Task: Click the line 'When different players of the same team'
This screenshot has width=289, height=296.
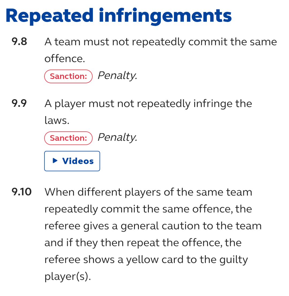Action: [148, 192]
